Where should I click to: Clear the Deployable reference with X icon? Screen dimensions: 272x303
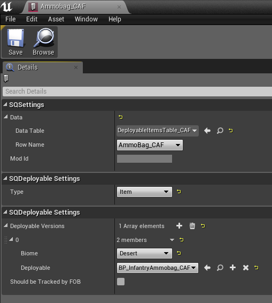click(246, 268)
